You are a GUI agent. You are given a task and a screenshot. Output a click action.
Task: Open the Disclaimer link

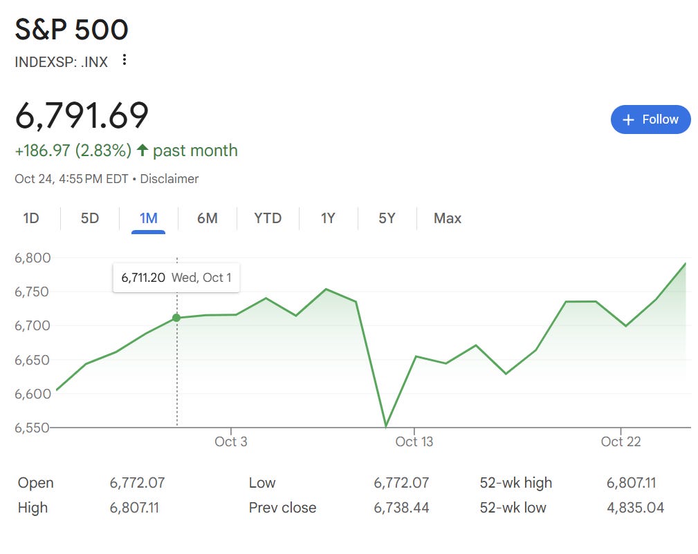(x=169, y=179)
